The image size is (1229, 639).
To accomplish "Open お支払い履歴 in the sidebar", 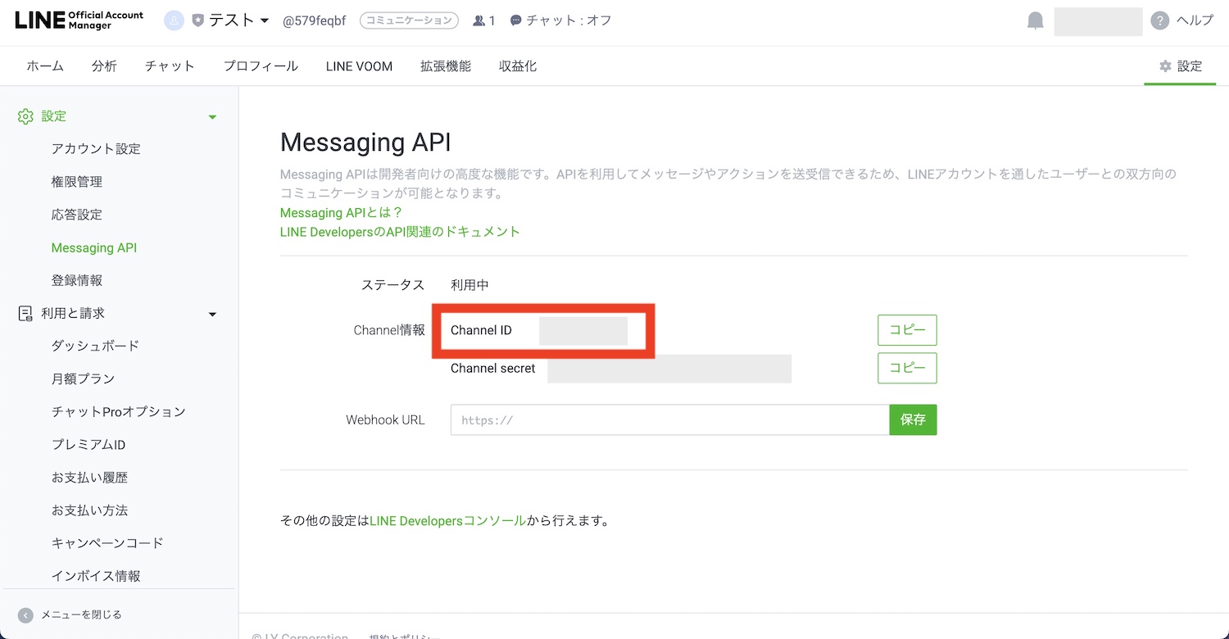I will (x=89, y=478).
